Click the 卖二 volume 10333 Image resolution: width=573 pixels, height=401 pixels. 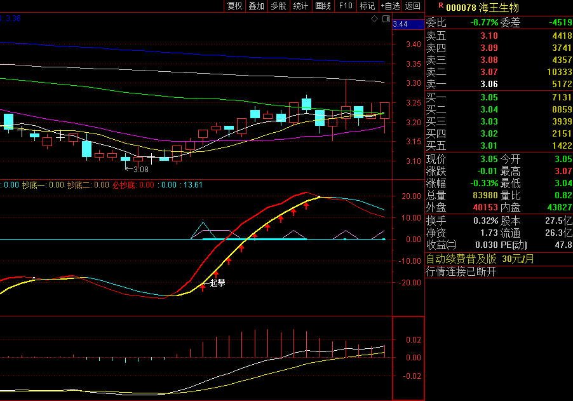tap(560, 72)
